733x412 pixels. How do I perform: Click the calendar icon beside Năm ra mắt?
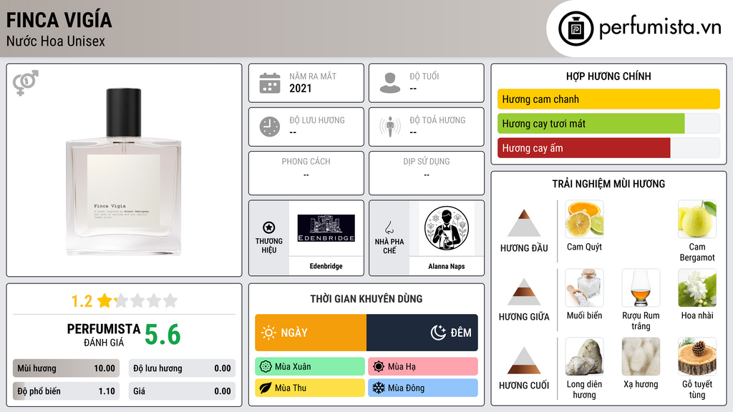point(270,83)
